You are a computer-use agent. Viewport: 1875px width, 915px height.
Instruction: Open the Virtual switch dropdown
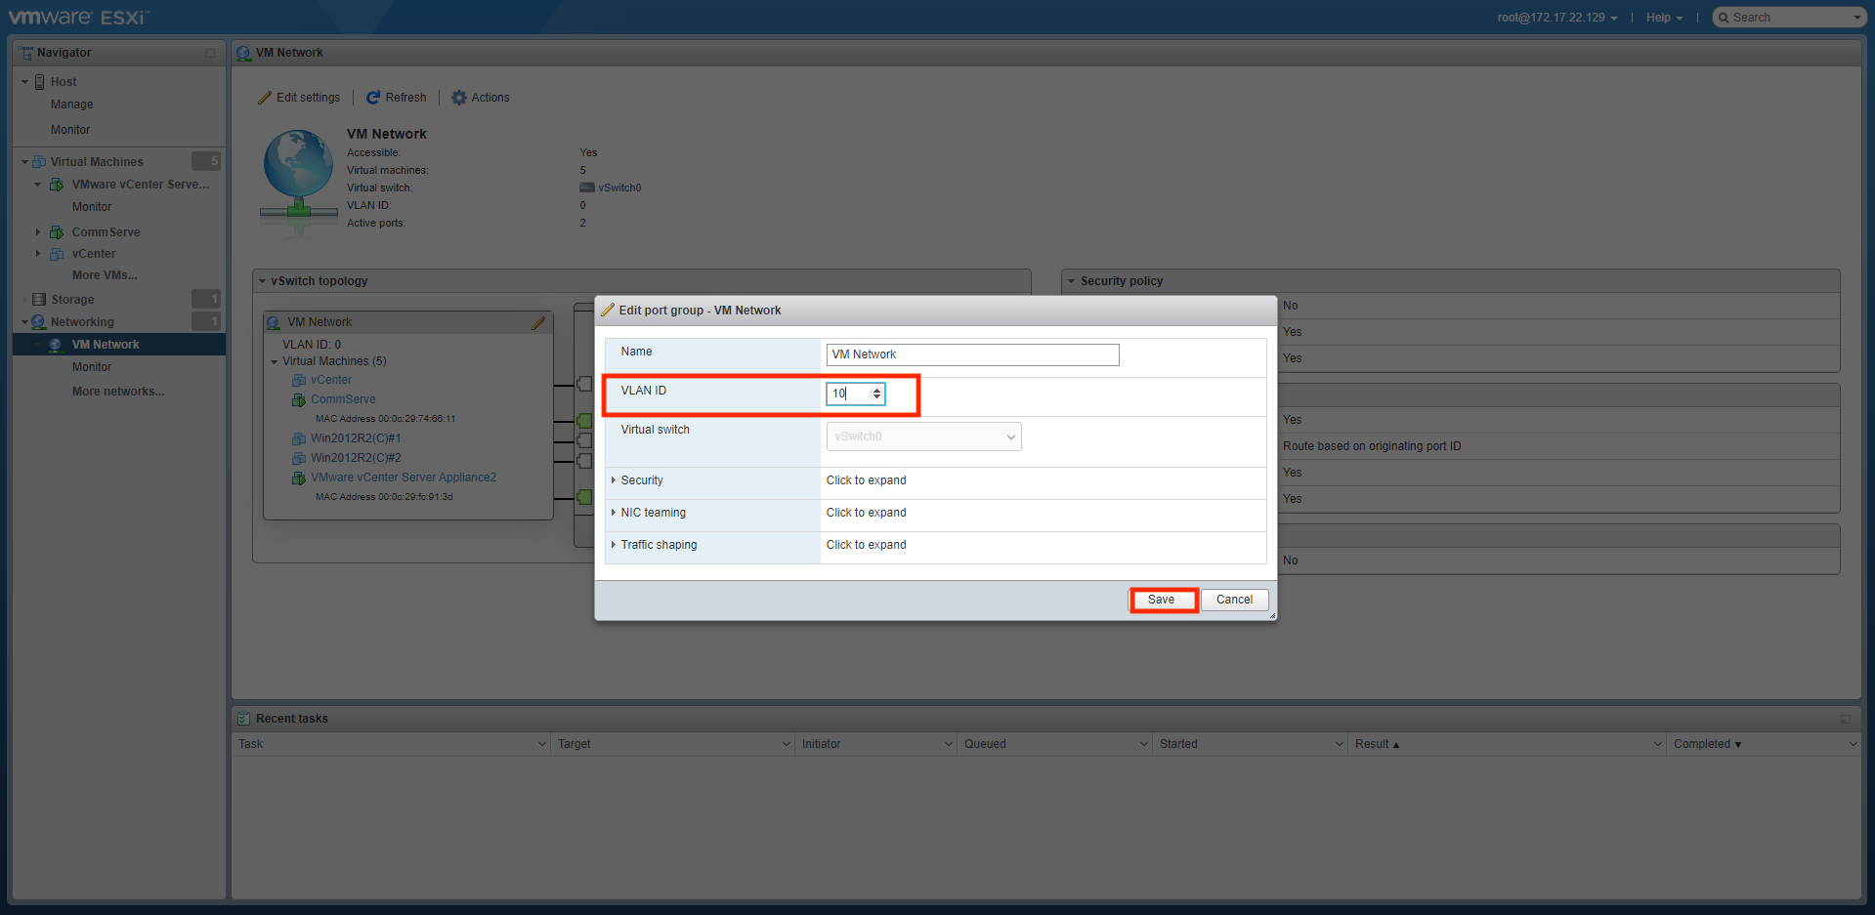coord(923,437)
